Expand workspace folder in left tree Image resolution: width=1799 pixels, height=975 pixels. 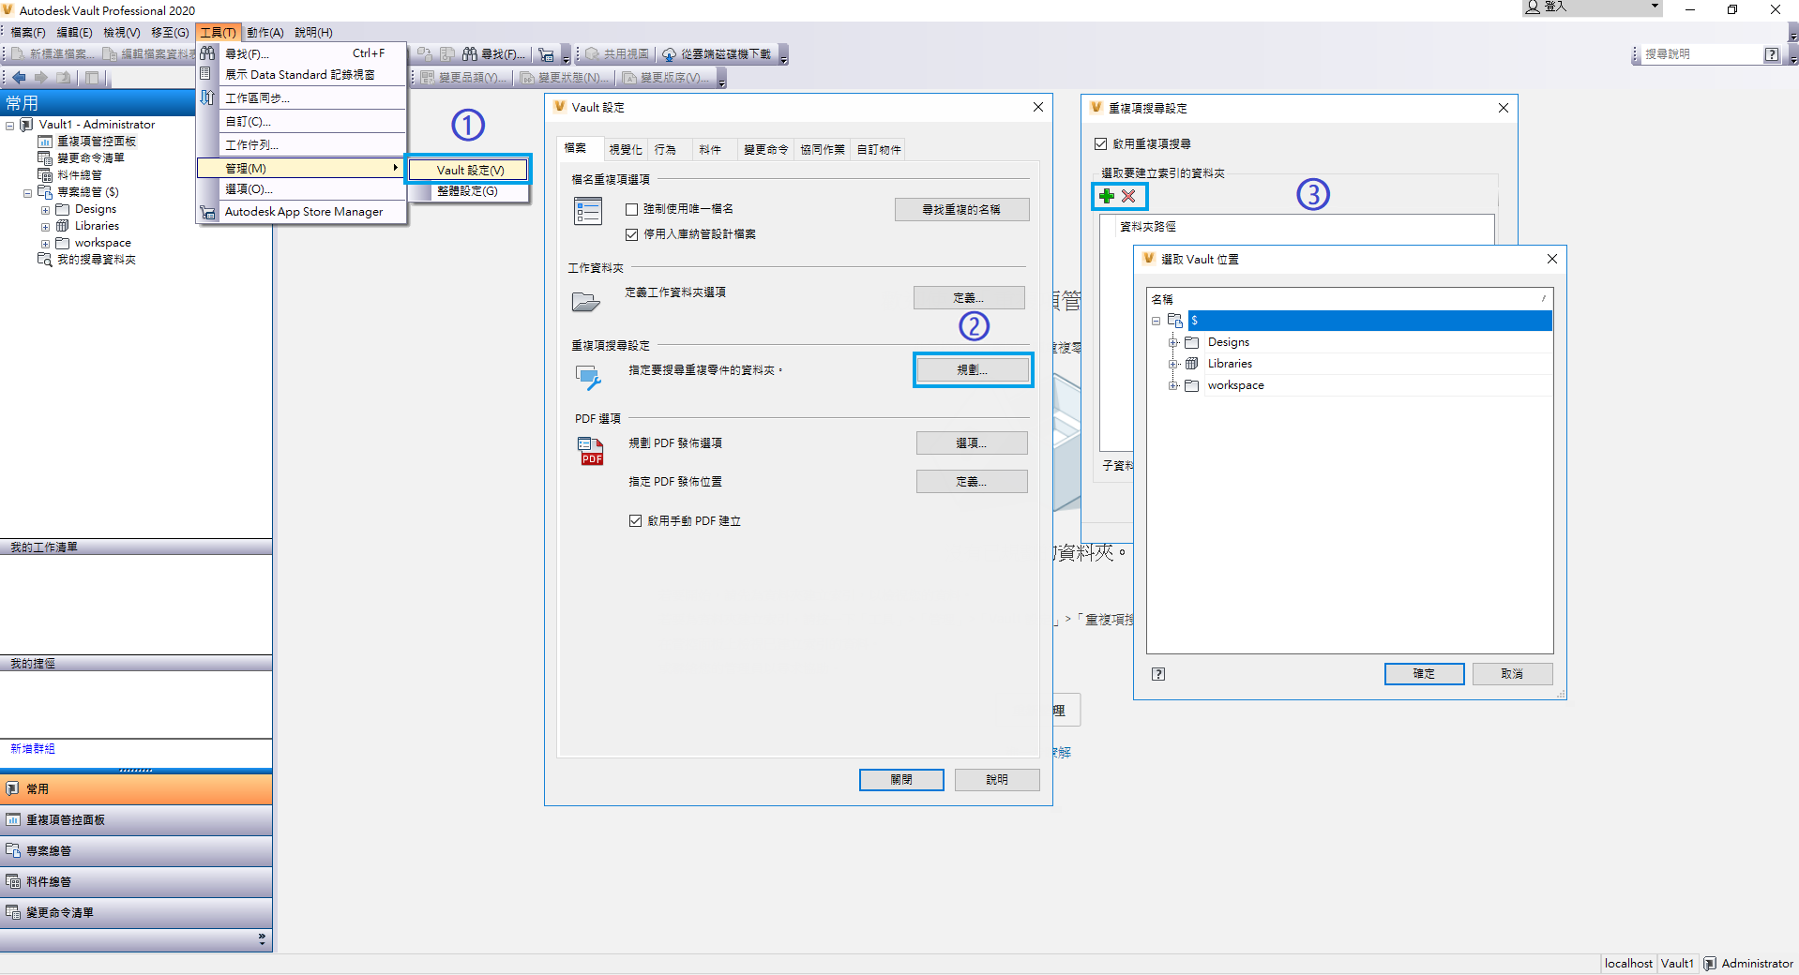click(45, 244)
